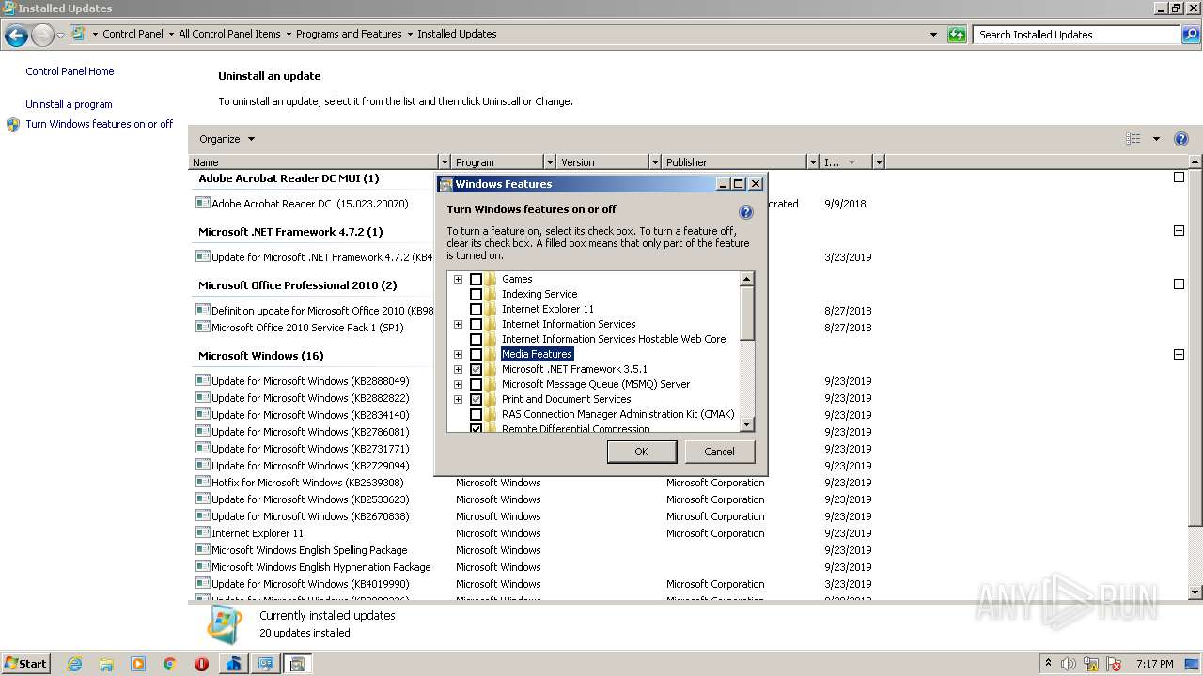Launch Windows Media Player from taskbar
The width and height of the screenshot is (1203, 676).
138,664
